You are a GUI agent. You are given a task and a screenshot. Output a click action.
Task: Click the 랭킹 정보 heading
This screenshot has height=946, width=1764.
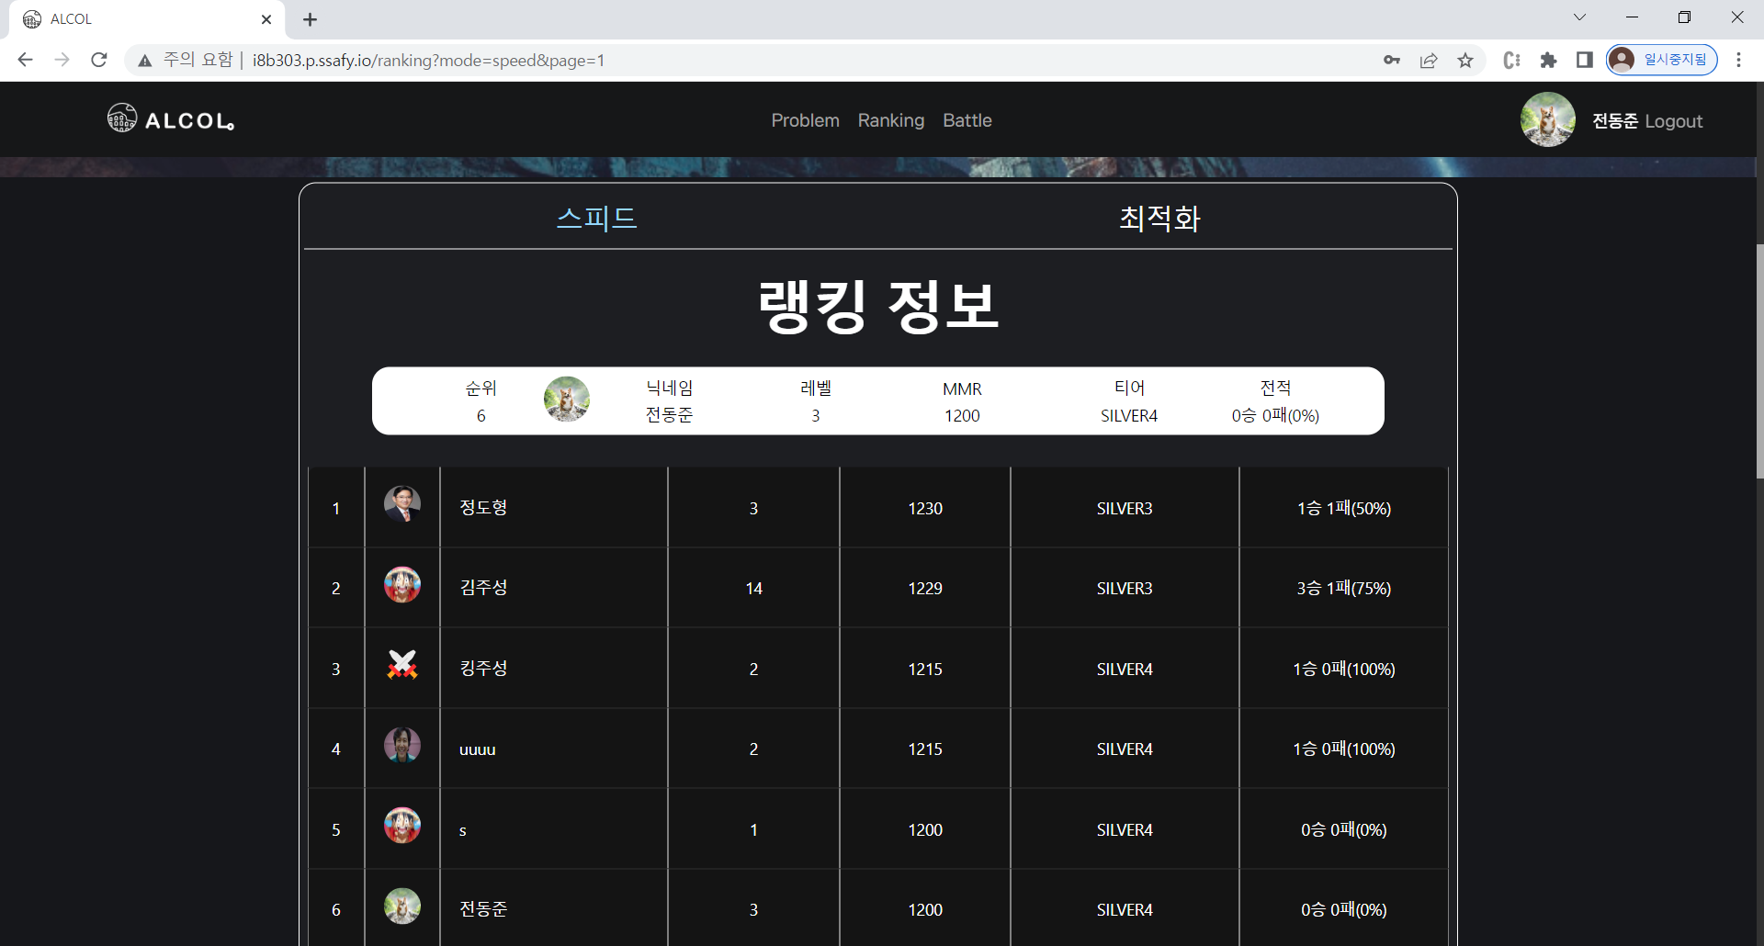[x=878, y=307]
